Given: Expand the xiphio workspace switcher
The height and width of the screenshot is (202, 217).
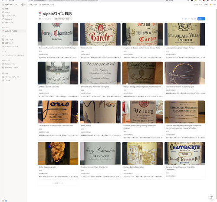Looking at the screenshot, I should coord(11,5).
